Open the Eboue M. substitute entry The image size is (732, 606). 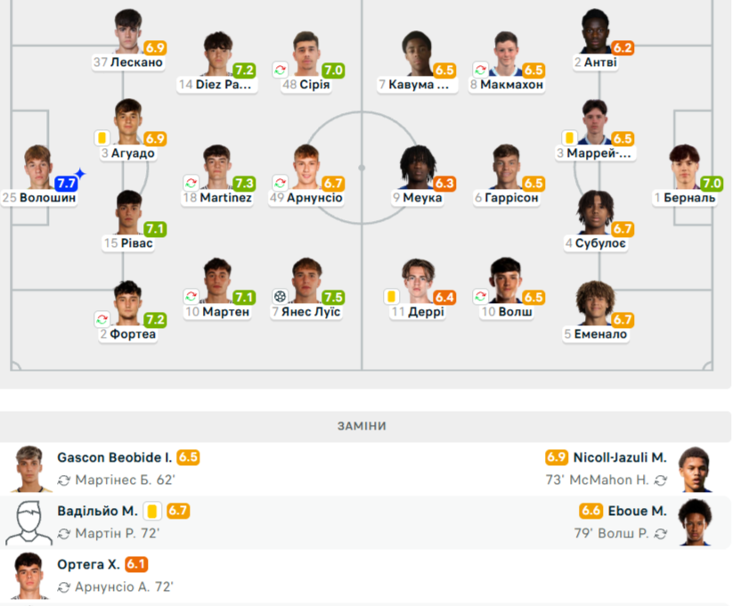click(x=637, y=511)
